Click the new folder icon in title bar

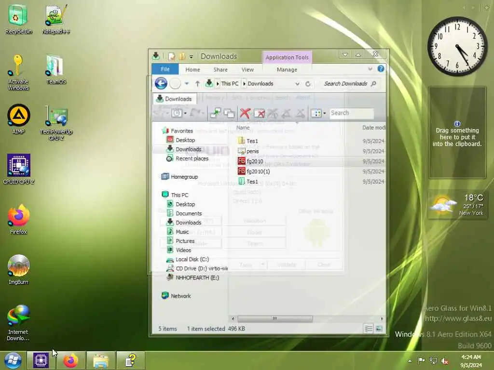(182, 56)
